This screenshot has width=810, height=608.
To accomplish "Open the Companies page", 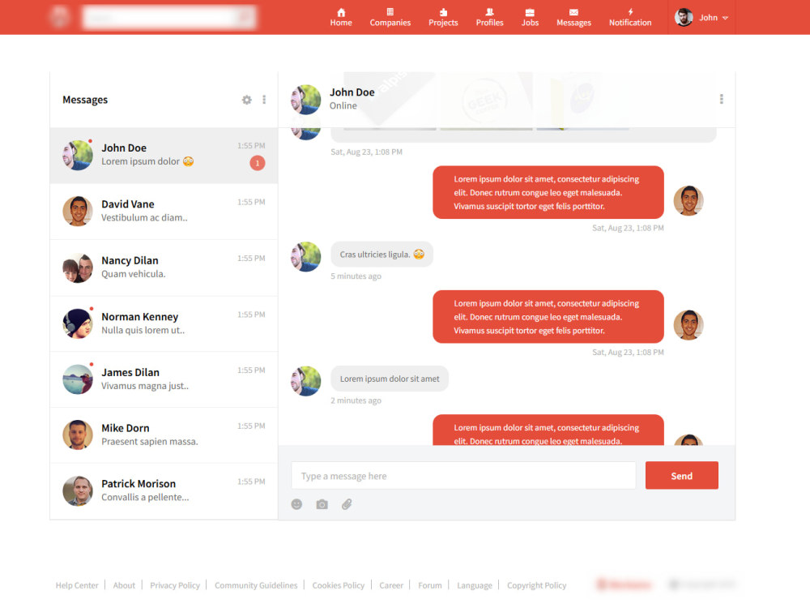I will click(x=390, y=17).
